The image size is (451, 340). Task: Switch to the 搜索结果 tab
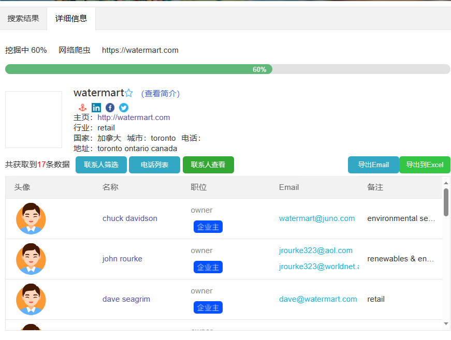click(23, 19)
